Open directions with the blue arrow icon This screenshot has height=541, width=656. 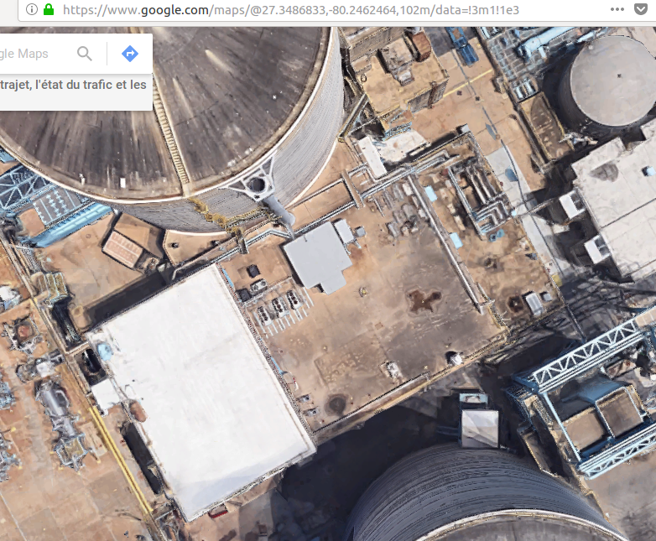[130, 54]
